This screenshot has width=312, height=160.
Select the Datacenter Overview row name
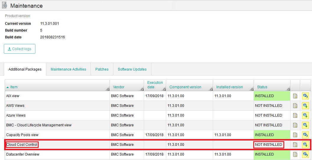pos(23,154)
